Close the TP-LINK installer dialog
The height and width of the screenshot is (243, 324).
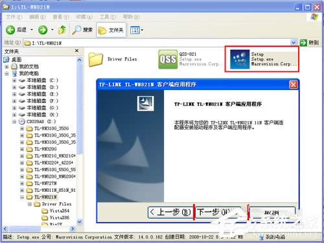(293, 84)
